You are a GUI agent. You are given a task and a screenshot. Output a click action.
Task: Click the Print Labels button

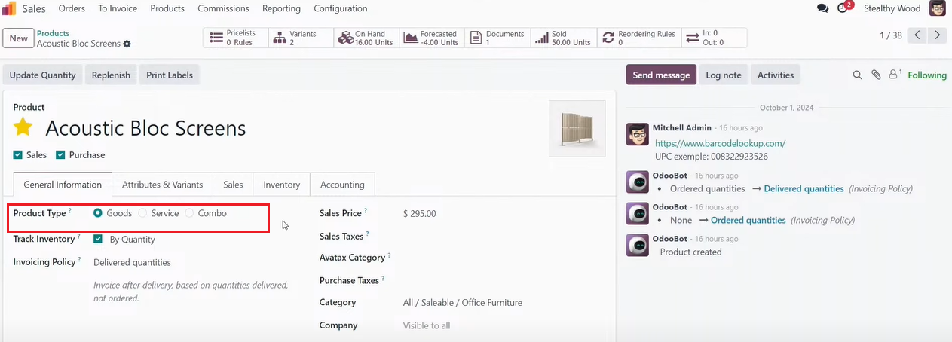click(x=170, y=75)
